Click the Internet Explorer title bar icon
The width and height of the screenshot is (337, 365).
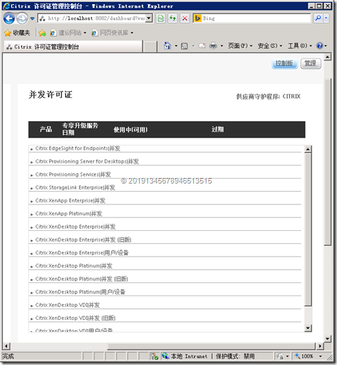pyautogui.click(x=6, y=6)
